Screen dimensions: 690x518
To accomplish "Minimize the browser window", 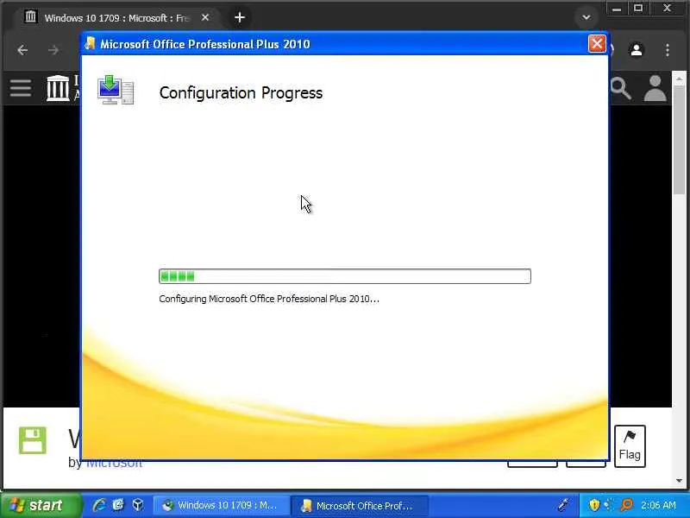I will pyautogui.click(x=617, y=9).
